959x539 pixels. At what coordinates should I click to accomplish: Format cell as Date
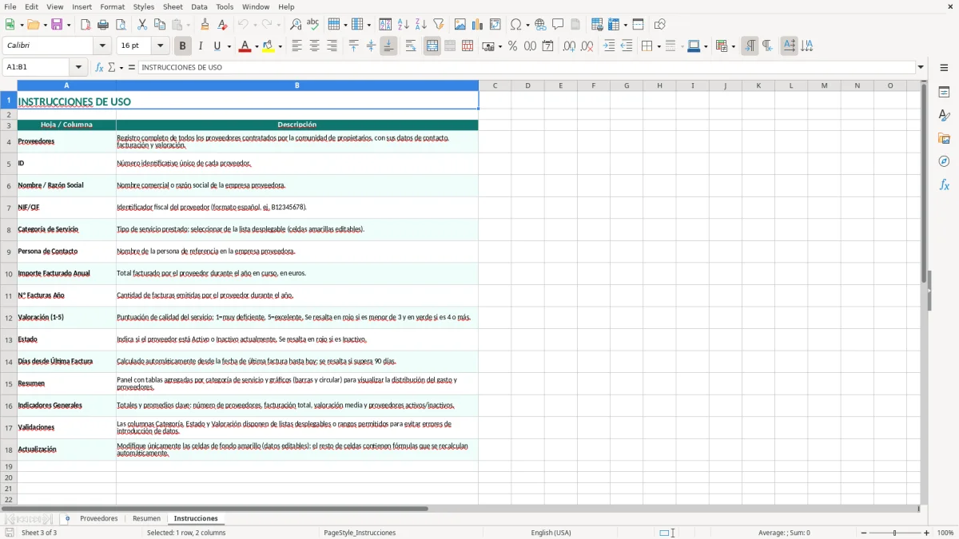click(548, 46)
